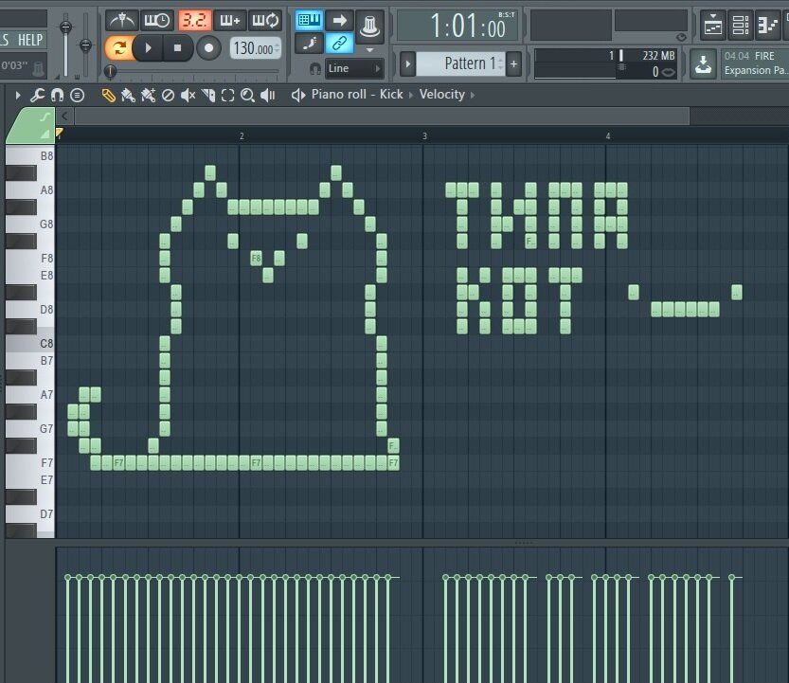Image resolution: width=789 pixels, height=683 pixels.
Task: Toggle the metronome button
Action: (121, 21)
